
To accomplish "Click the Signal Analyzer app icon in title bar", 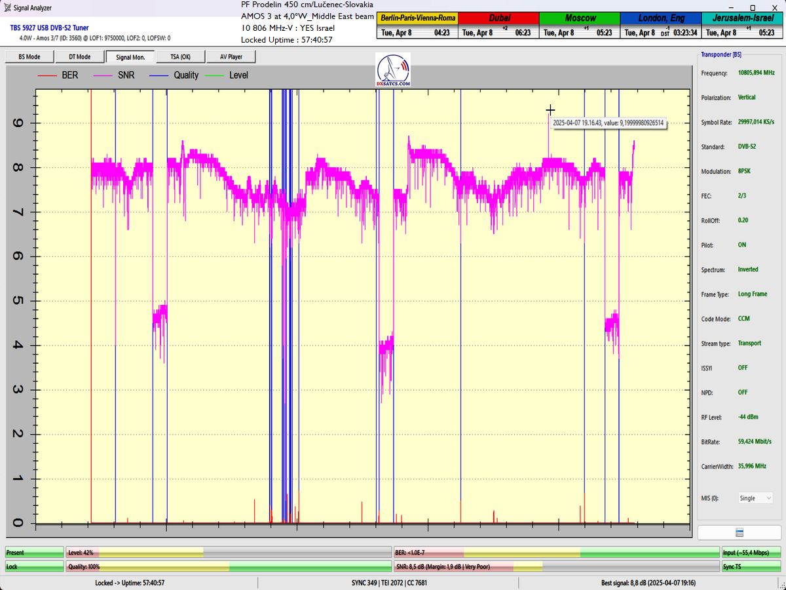I will (x=8, y=8).
